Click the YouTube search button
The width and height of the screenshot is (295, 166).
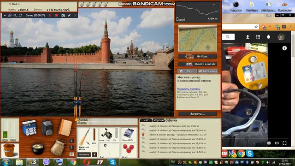point(228,37)
